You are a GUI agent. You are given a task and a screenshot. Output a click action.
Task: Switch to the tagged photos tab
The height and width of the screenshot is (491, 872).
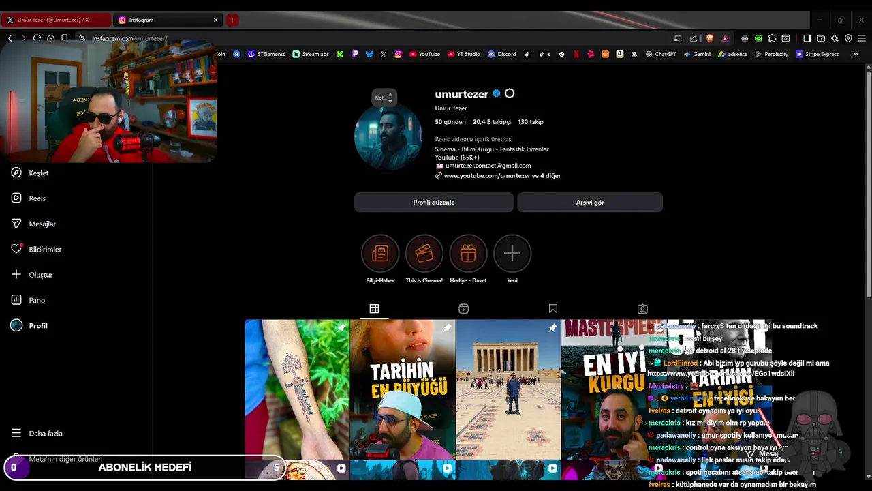pos(642,309)
